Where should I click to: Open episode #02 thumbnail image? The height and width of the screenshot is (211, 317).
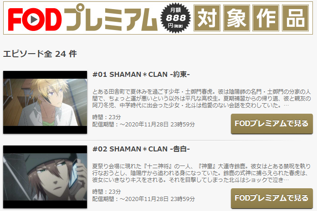coord(45,177)
